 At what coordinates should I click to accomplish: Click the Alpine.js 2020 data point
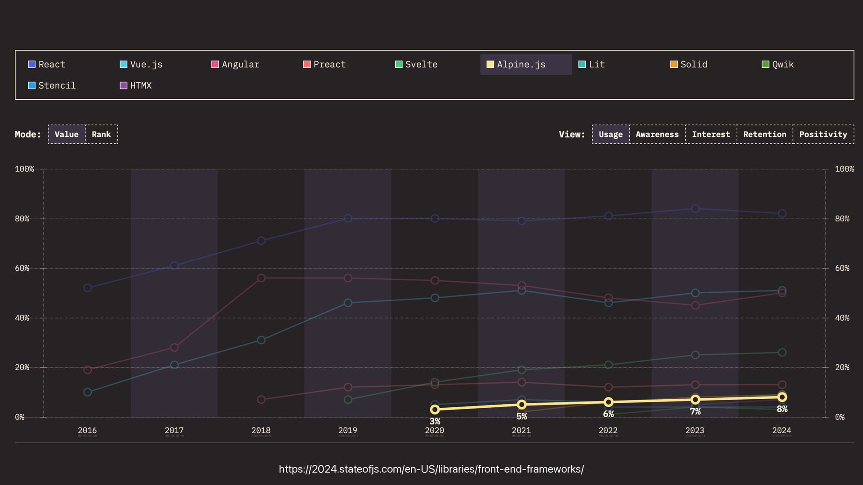pyautogui.click(x=435, y=409)
